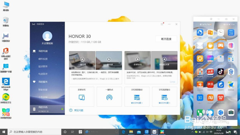Screen dimensions: 240x135
Task: Select 硬件检测 in the sidebar
Action: tap(43, 59)
